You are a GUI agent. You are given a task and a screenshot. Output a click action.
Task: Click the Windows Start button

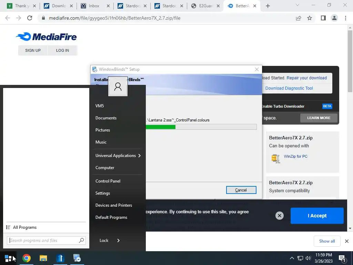pyautogui.click(x=8, y=258)
